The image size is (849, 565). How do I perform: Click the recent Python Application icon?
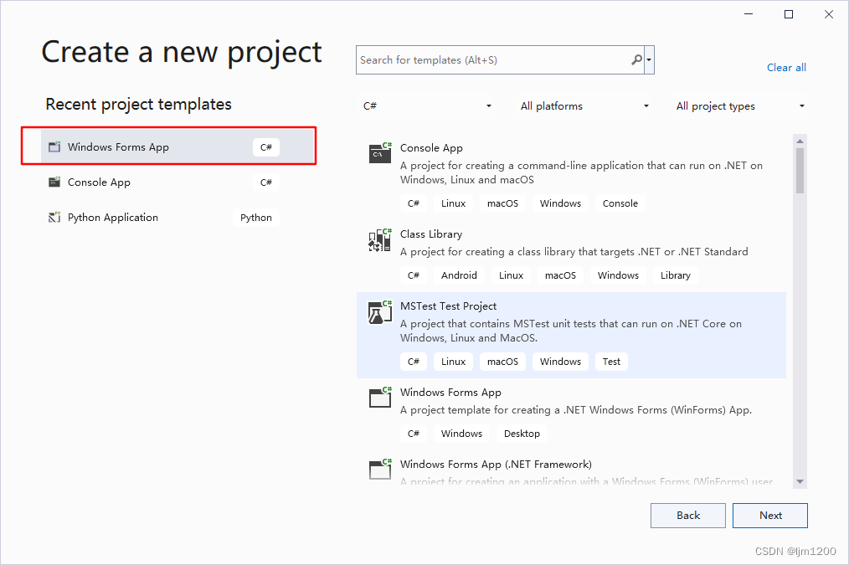[x=54, y=217]
